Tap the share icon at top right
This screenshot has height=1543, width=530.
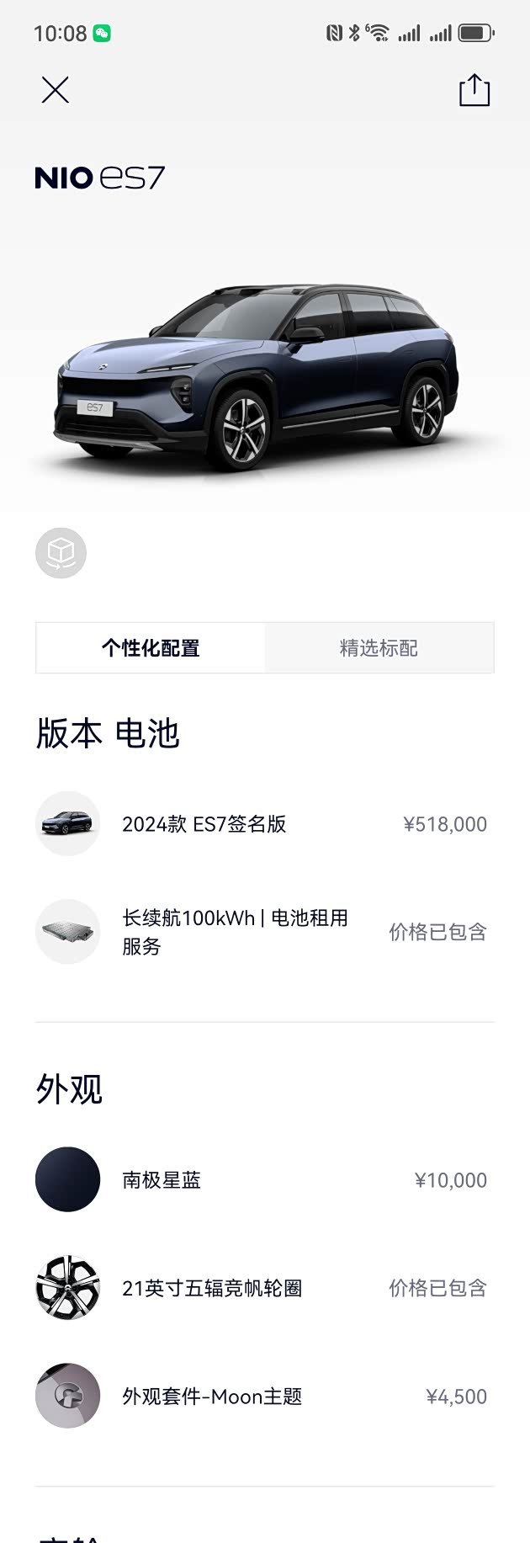[x=474, y=90]
